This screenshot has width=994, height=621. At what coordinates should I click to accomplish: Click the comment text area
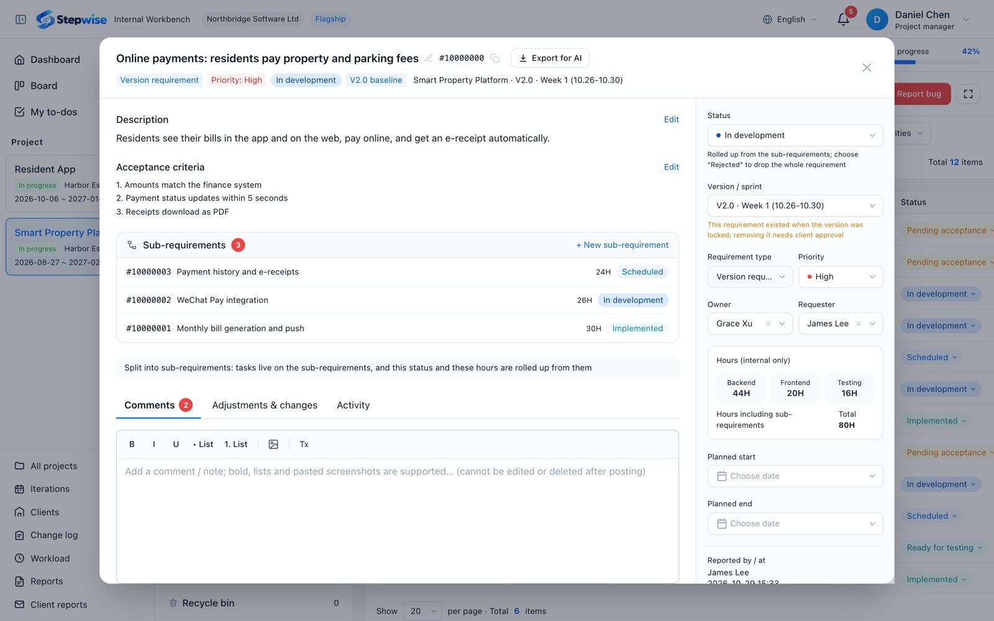(398, 520)
